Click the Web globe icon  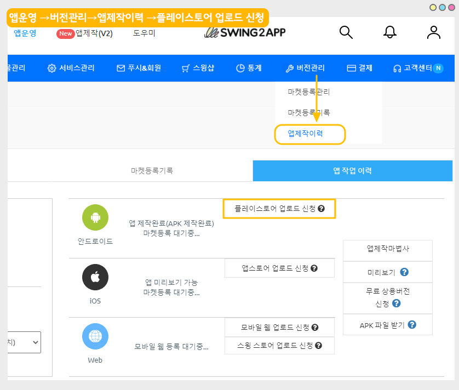click(95, 336)
